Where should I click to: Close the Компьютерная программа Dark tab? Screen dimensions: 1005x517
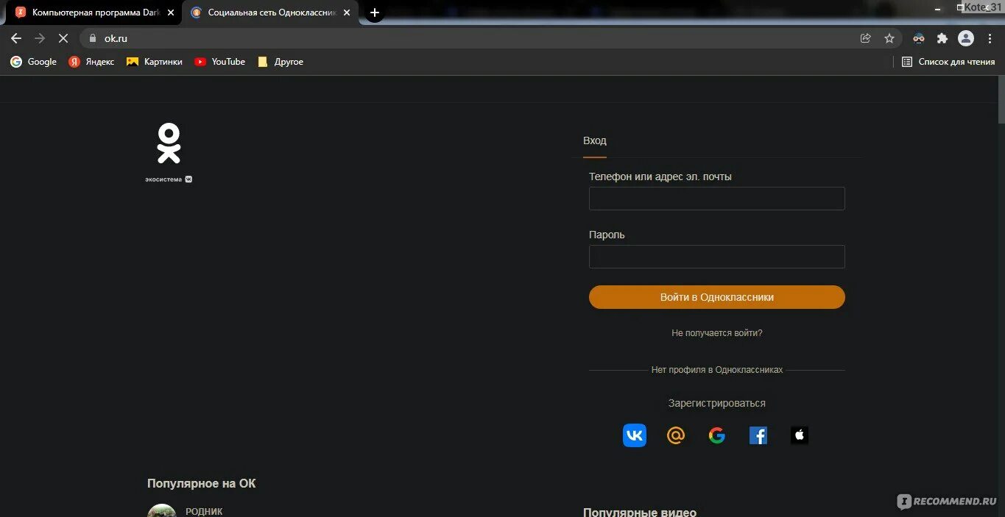pyautogui.click(x=171, y=13)
